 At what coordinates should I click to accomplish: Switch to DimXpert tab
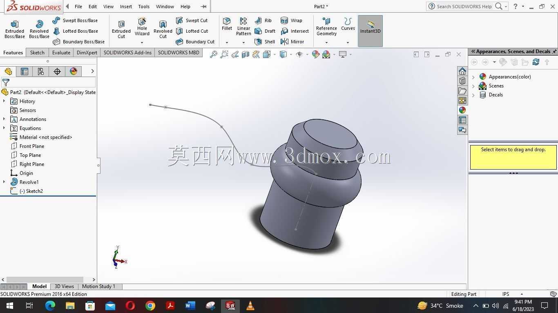click(x=87, y=53)
